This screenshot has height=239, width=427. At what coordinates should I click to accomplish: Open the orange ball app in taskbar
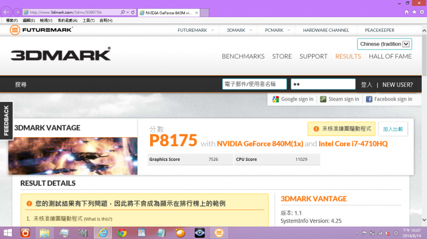coord(180,232)
